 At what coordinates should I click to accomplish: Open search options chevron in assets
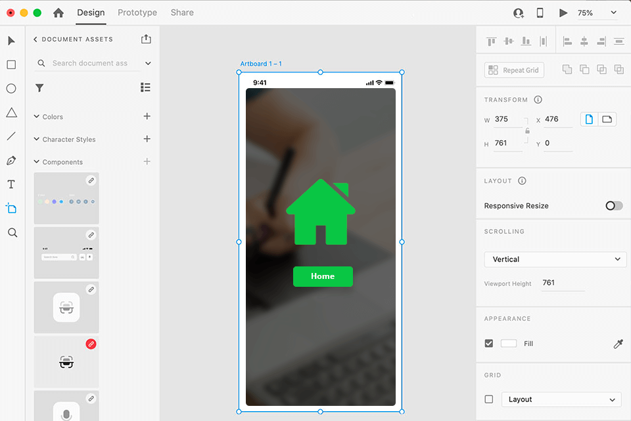coord(148,63)
